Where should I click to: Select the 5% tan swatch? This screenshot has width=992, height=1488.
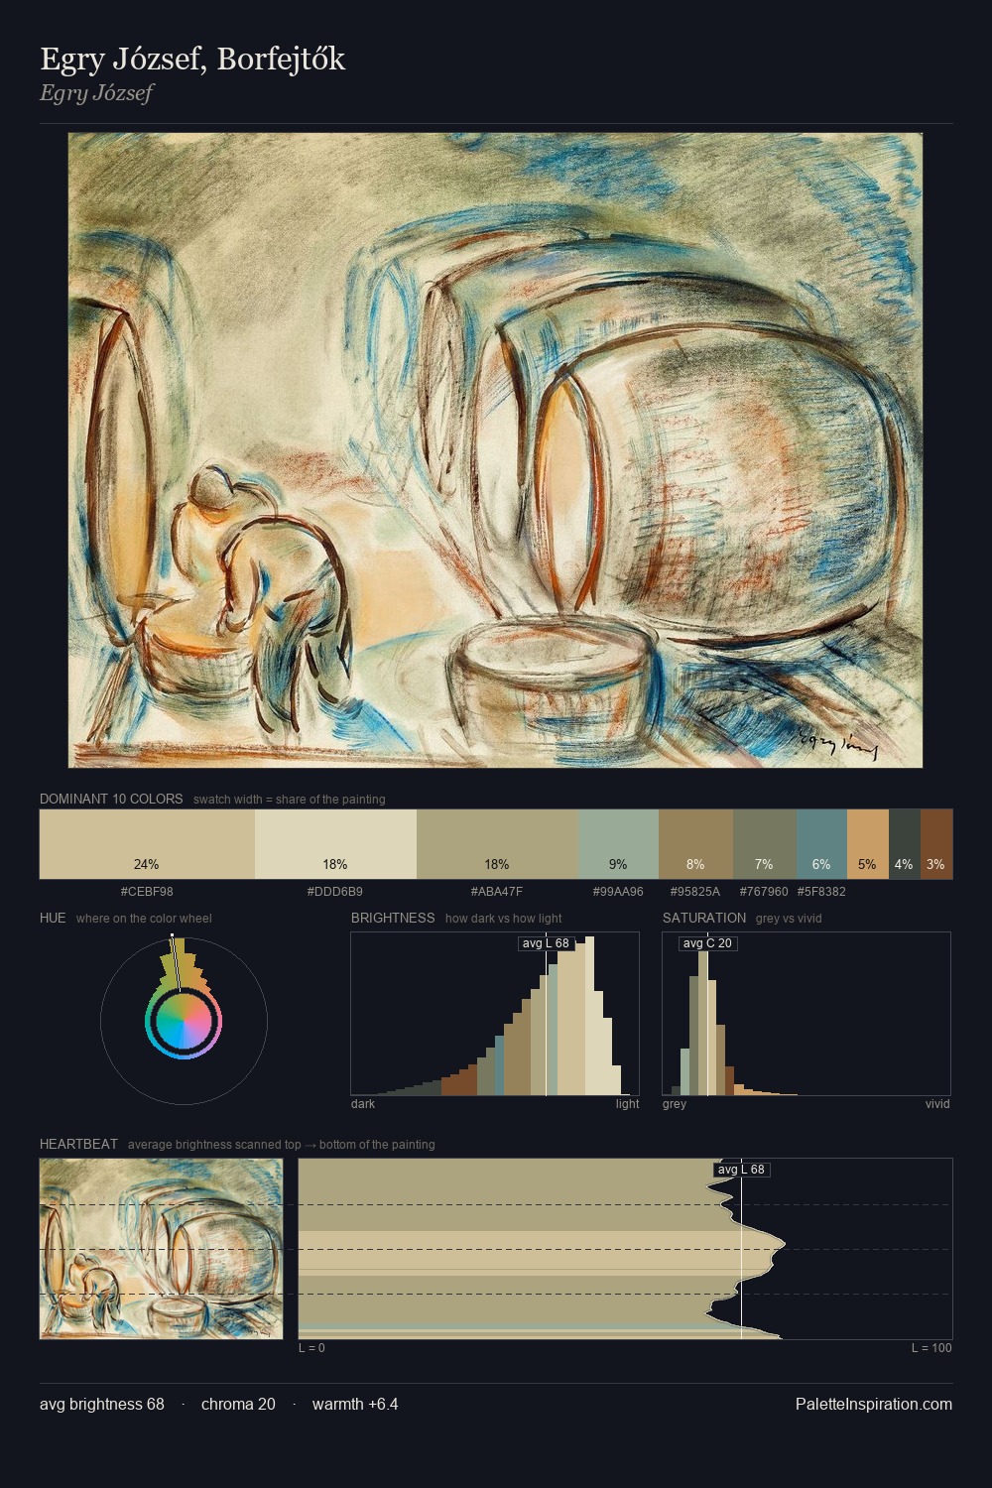tap(867, 844)
